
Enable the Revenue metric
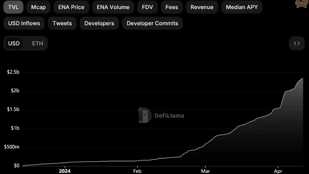pyautogui.click(x=202, y=7)
